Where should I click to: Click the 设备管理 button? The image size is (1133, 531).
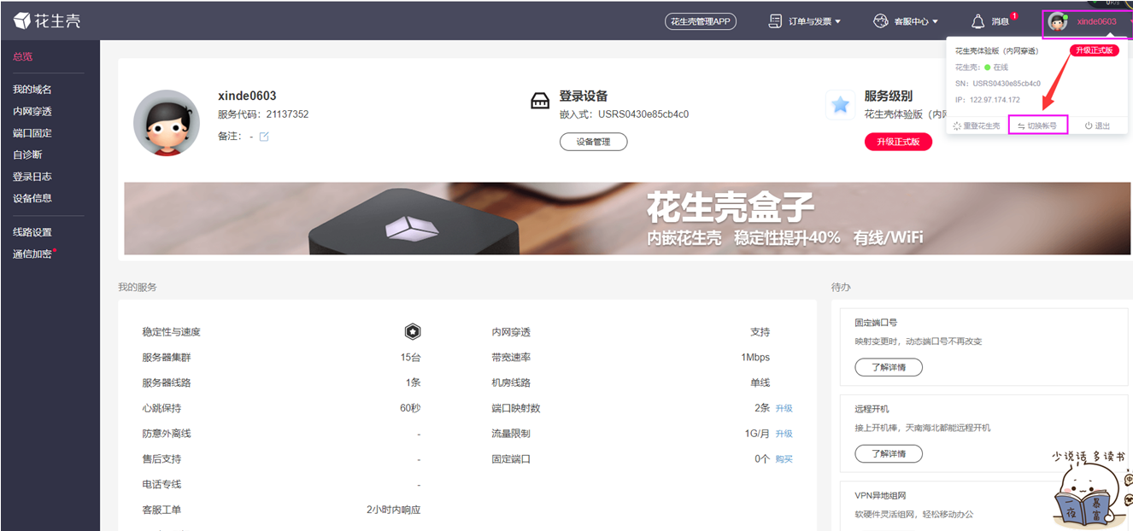pos(593,142)
